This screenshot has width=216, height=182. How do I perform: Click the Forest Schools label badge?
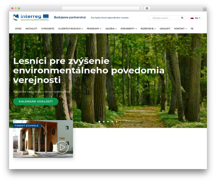coord(27,126)
